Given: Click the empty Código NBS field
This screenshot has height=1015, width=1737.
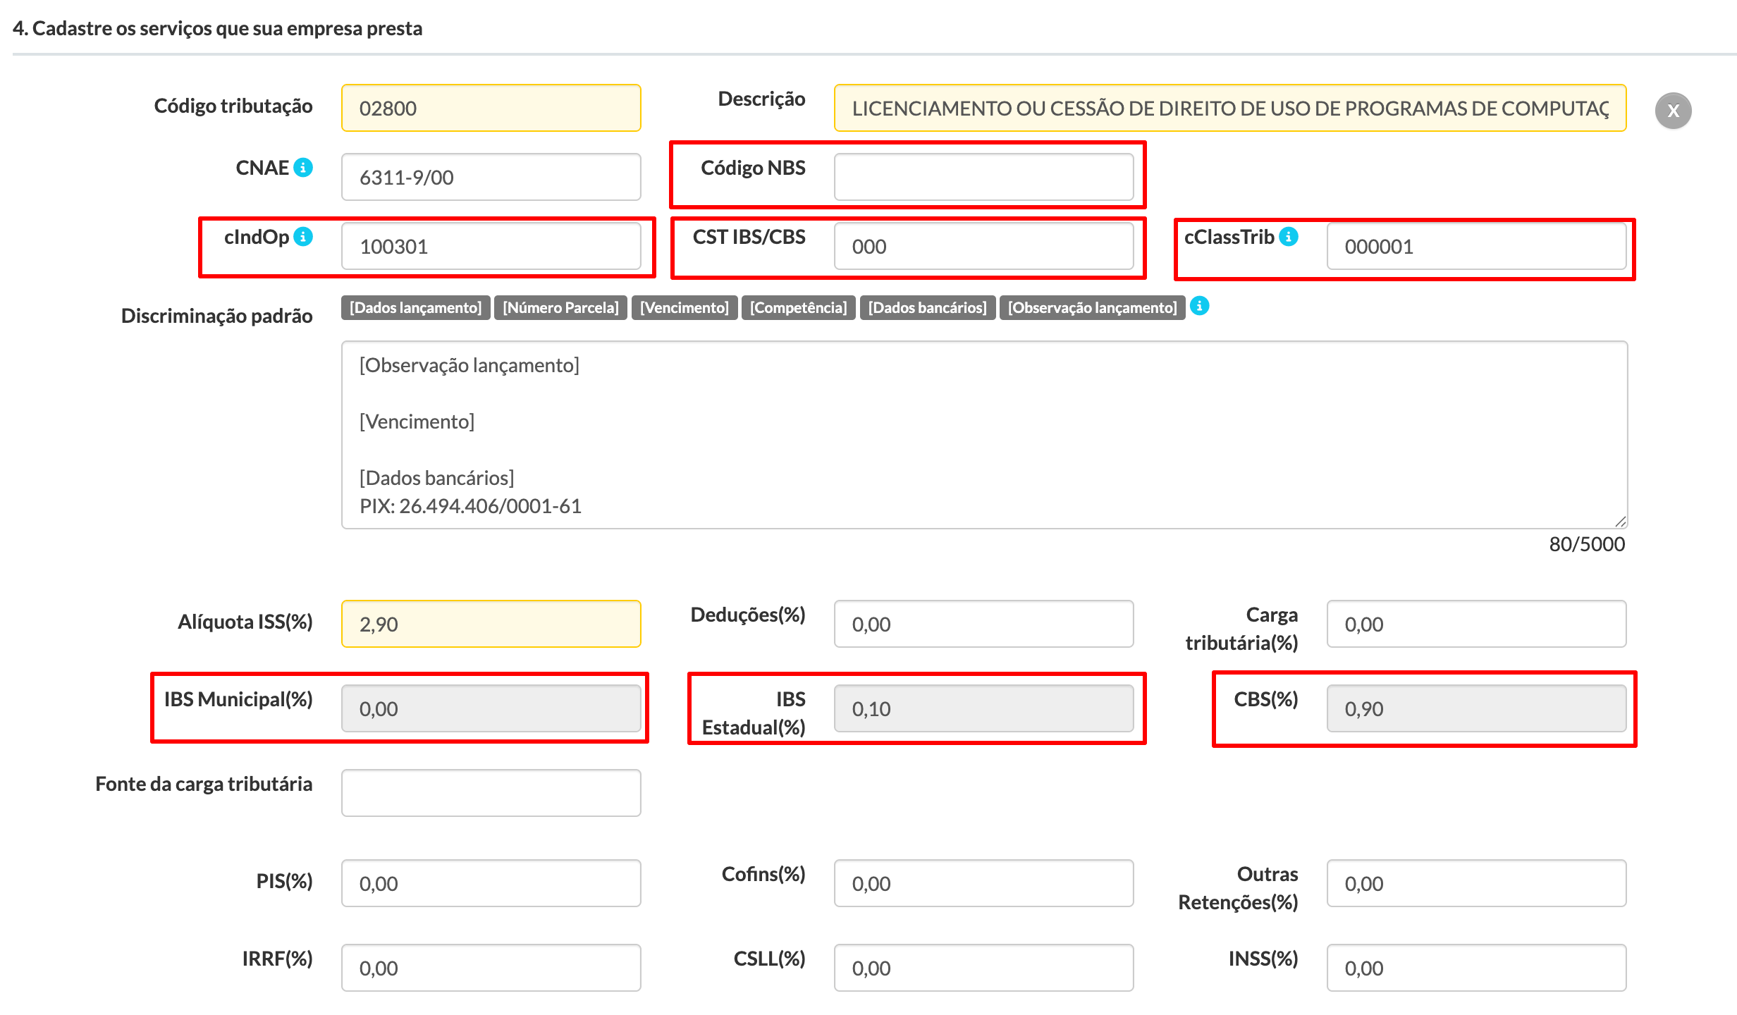Looking at the screenshot, I should 983,177.
